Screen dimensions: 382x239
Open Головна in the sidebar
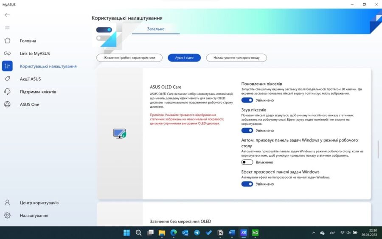28,41
